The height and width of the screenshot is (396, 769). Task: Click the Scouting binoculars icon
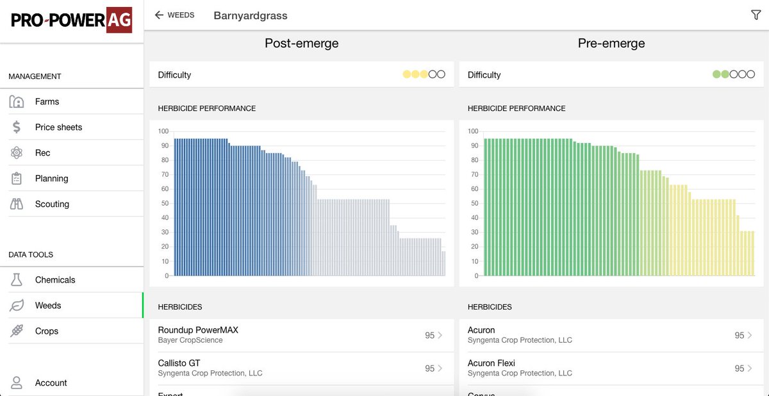coord(17,204)
